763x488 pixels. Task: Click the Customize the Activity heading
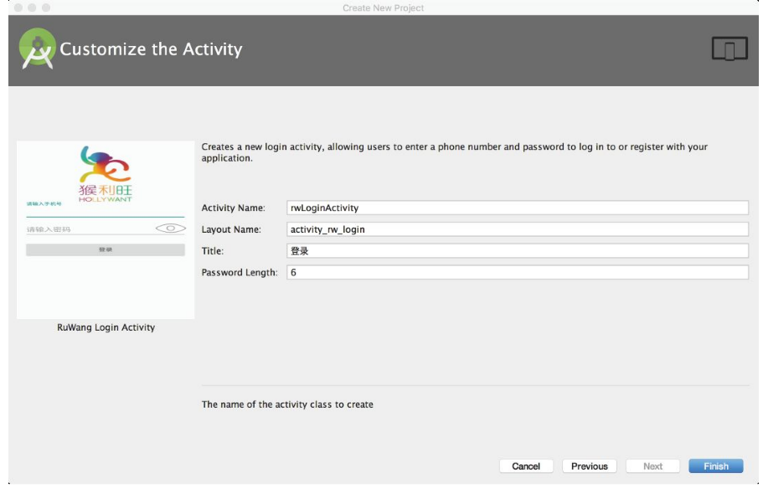151,49
